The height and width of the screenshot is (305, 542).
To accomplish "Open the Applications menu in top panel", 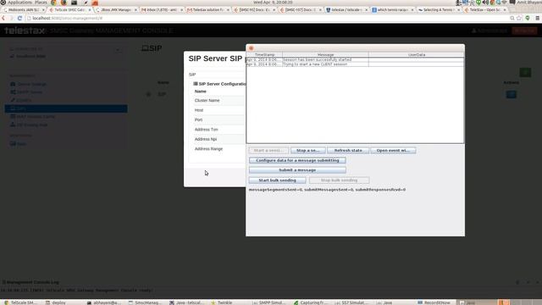I will [x=19, y=3].
